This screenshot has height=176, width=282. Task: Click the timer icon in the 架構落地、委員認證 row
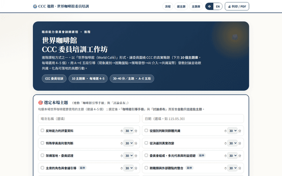pyautogui.click(x=122, y=156)
